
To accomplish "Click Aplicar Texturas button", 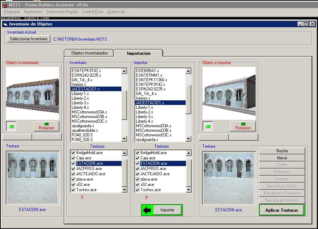I will coord(281,210).
